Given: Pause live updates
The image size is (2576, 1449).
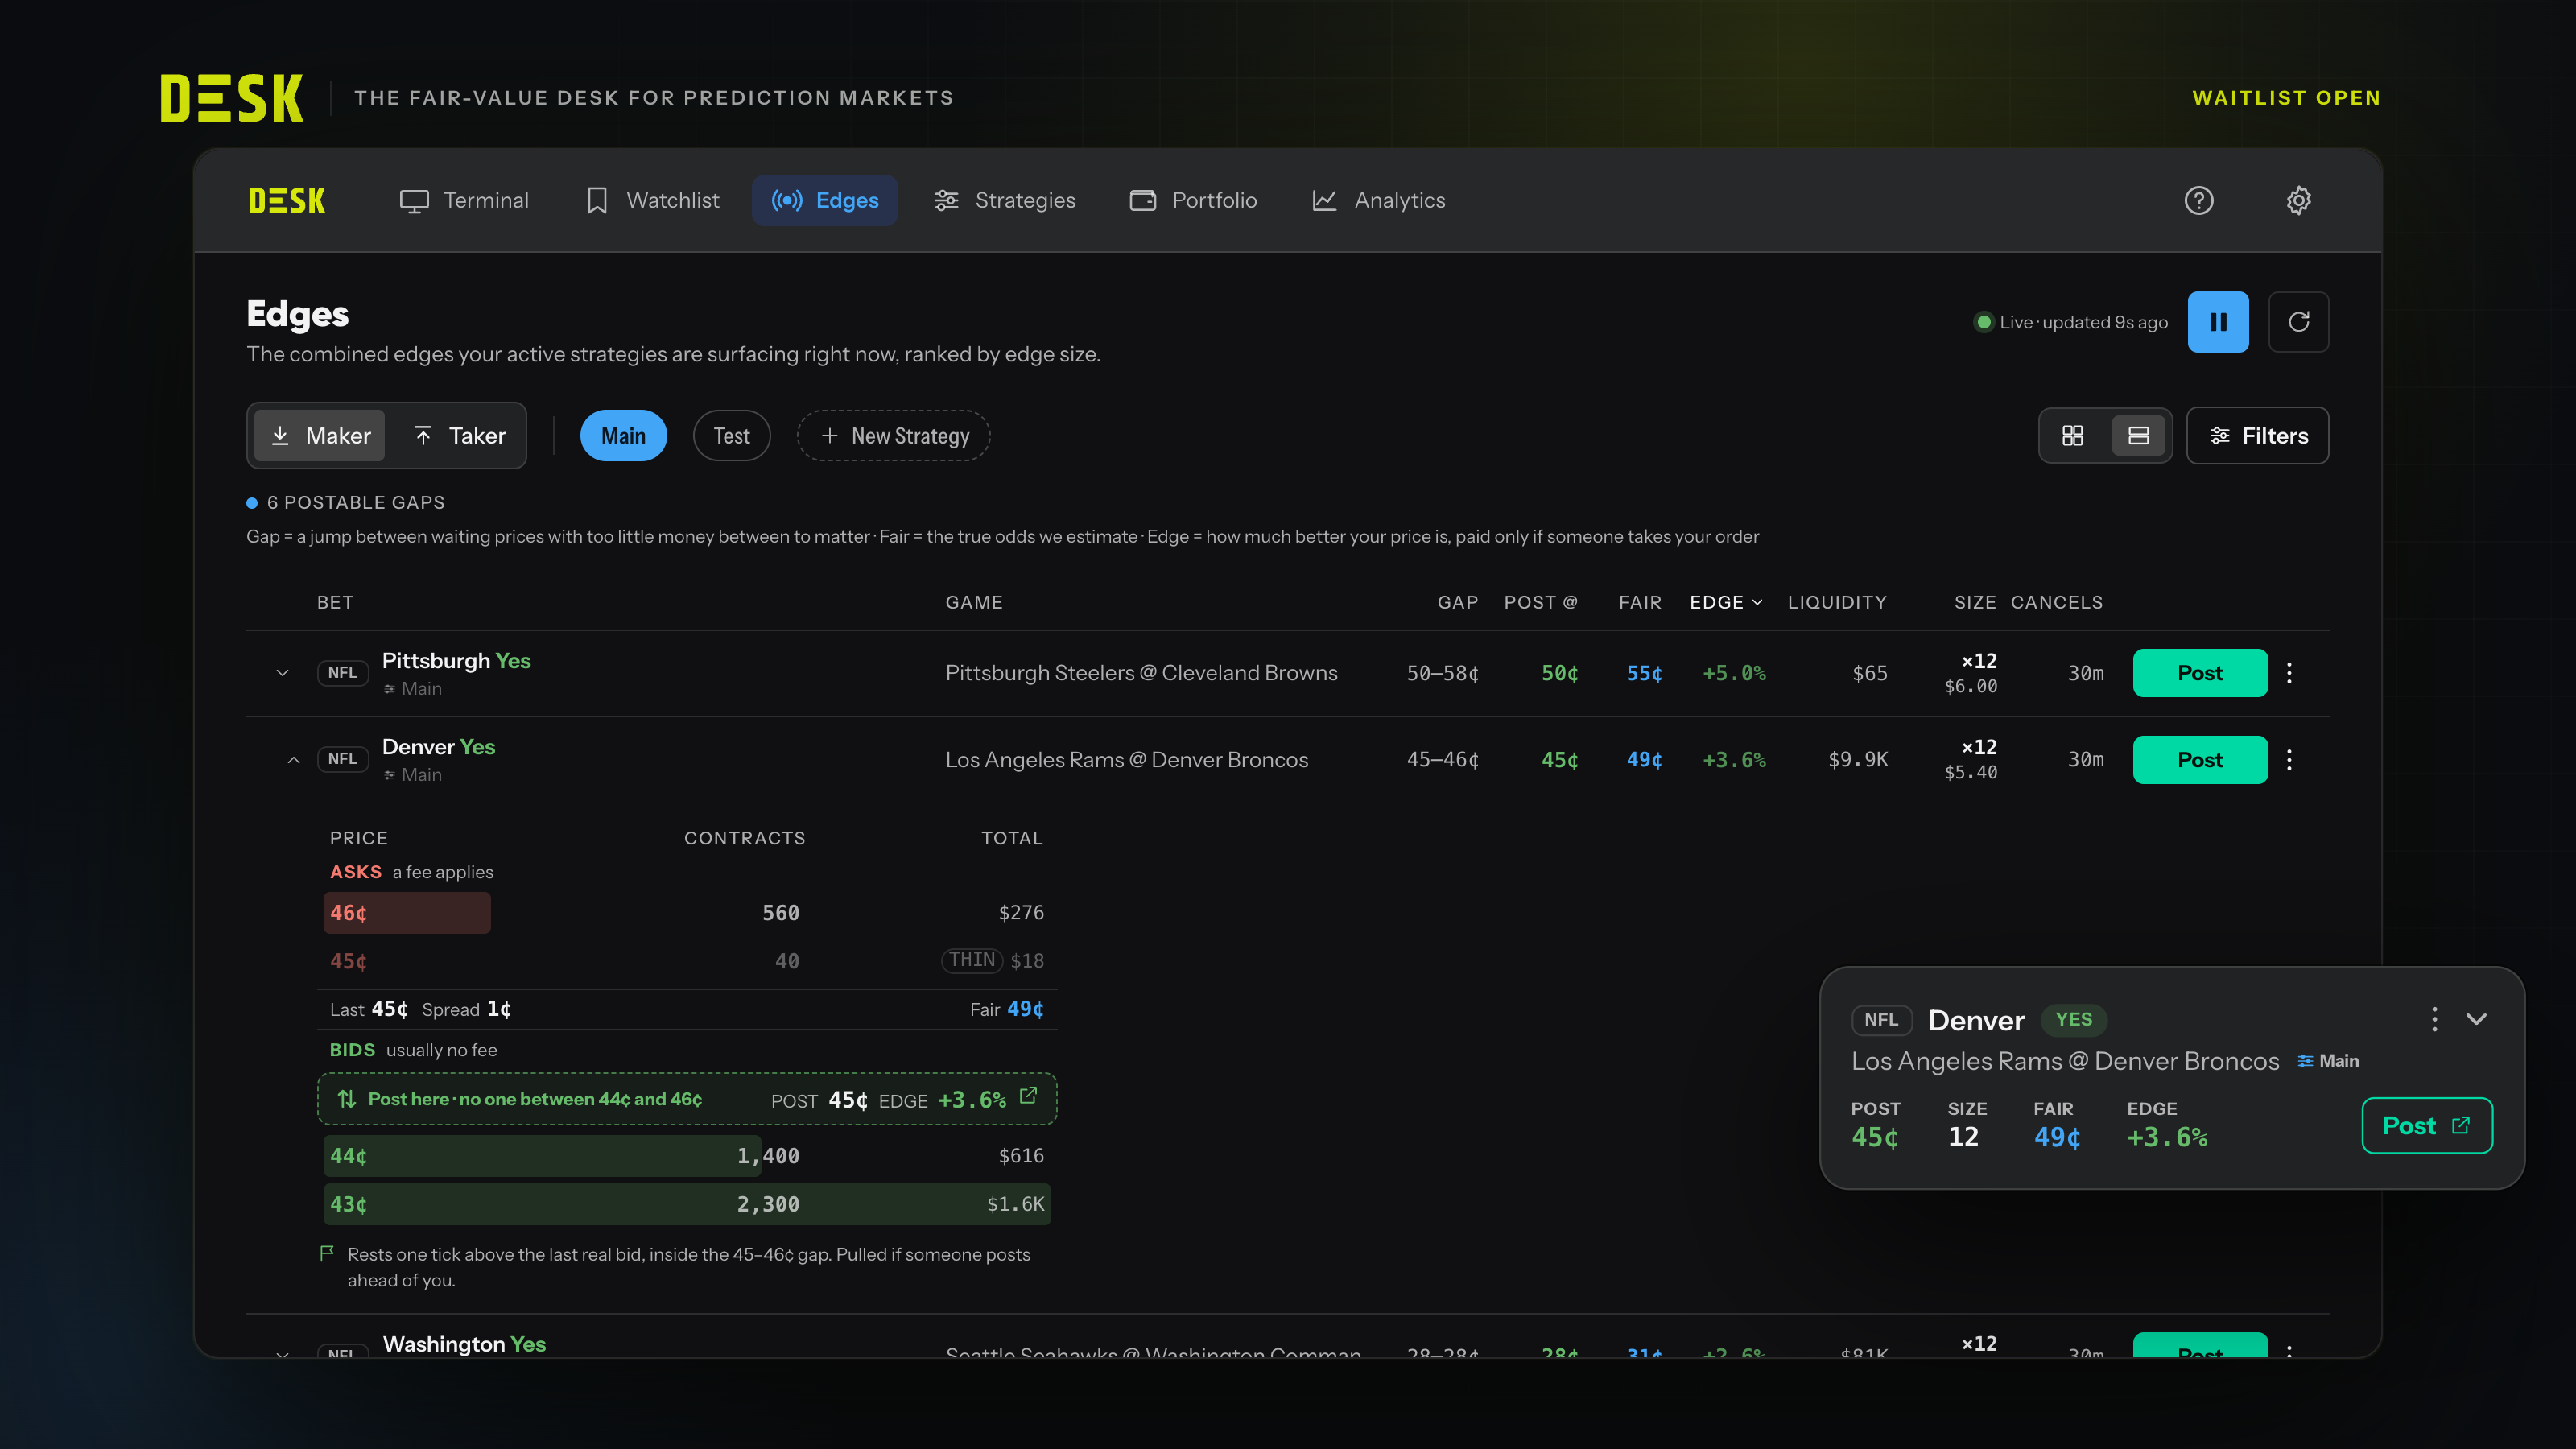Looking at the screenshot, I should pos(2218,322).
